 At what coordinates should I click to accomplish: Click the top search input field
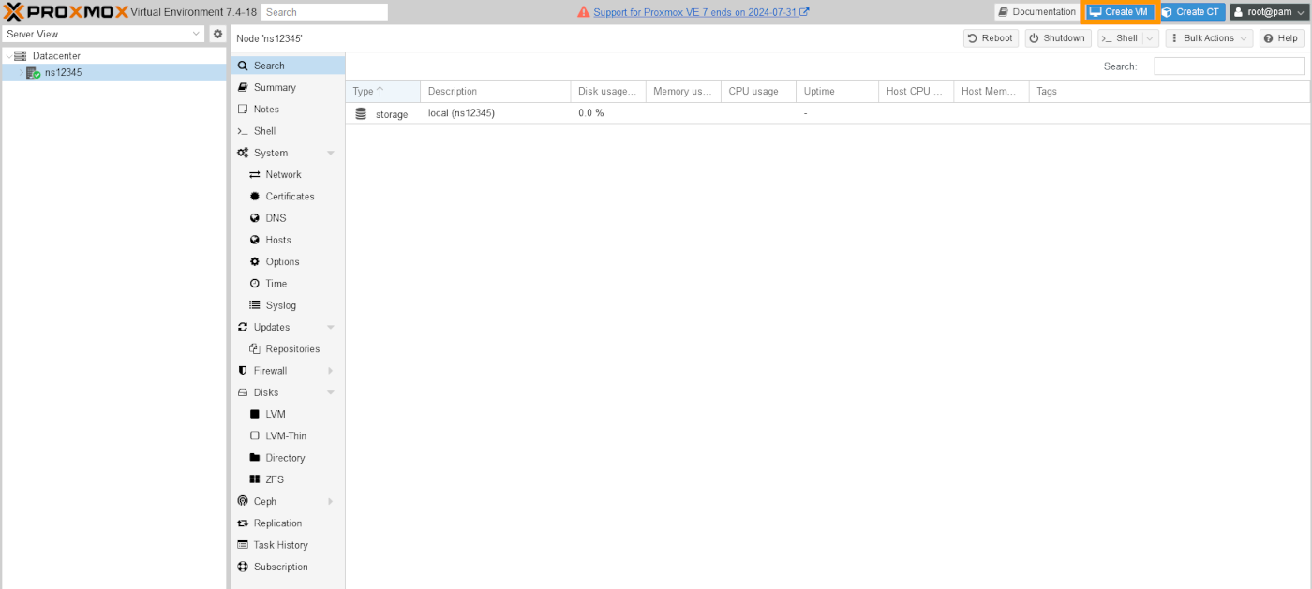tap(324, 11)
